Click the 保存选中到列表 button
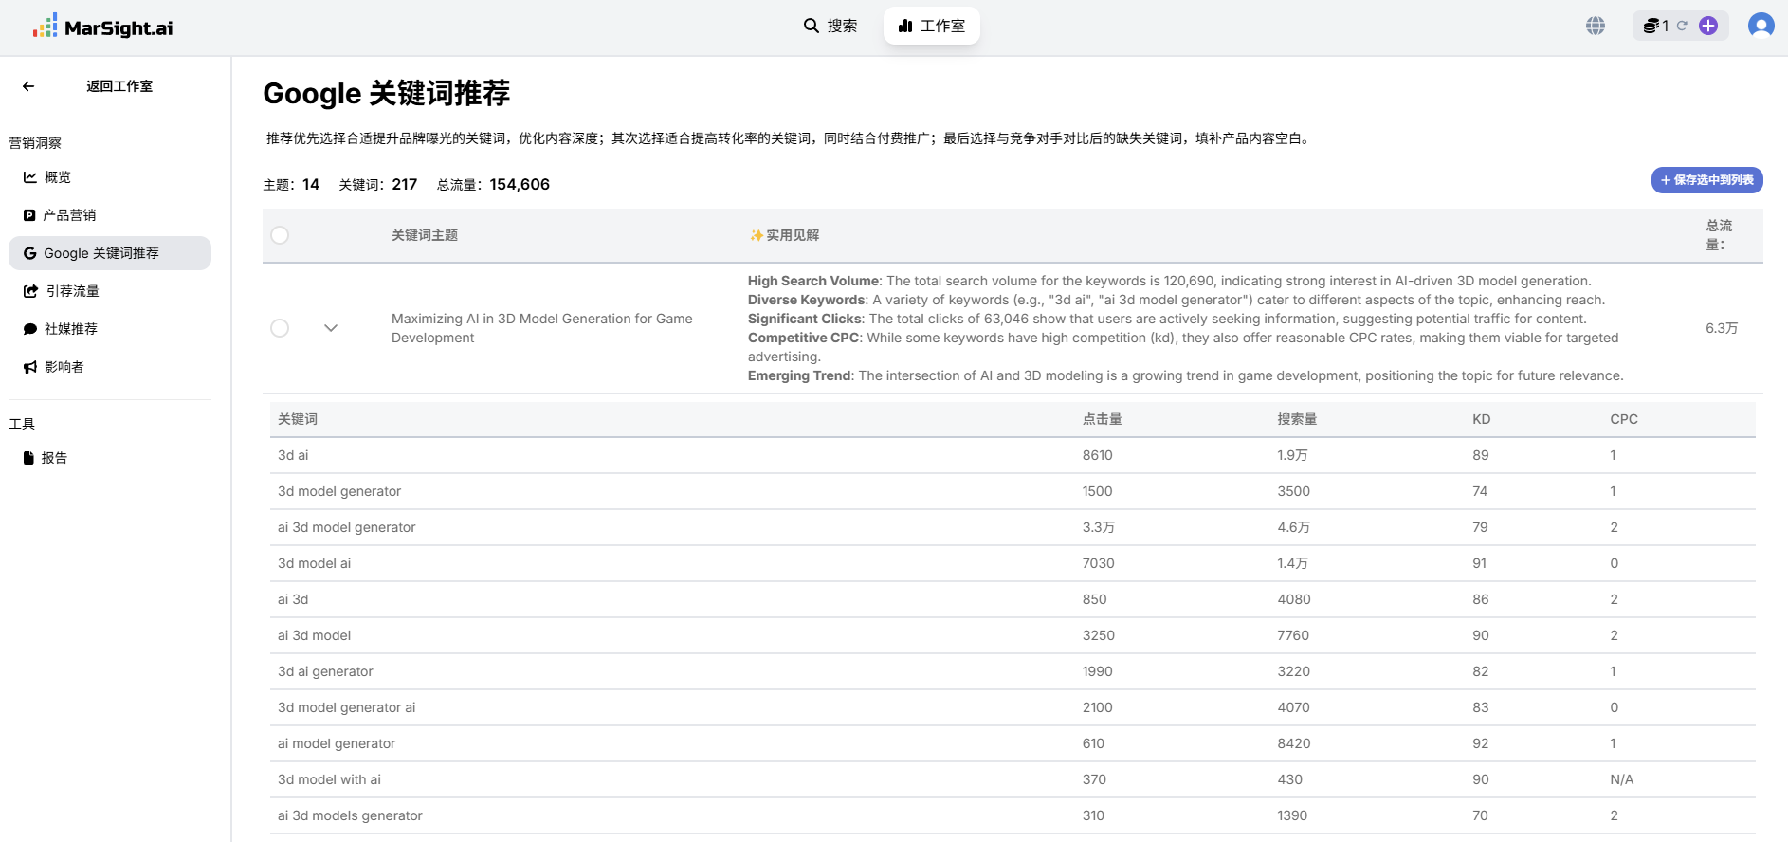The width and height of the screenshot is (1788, 842). pyautogui.click(x=1706, y=180)
